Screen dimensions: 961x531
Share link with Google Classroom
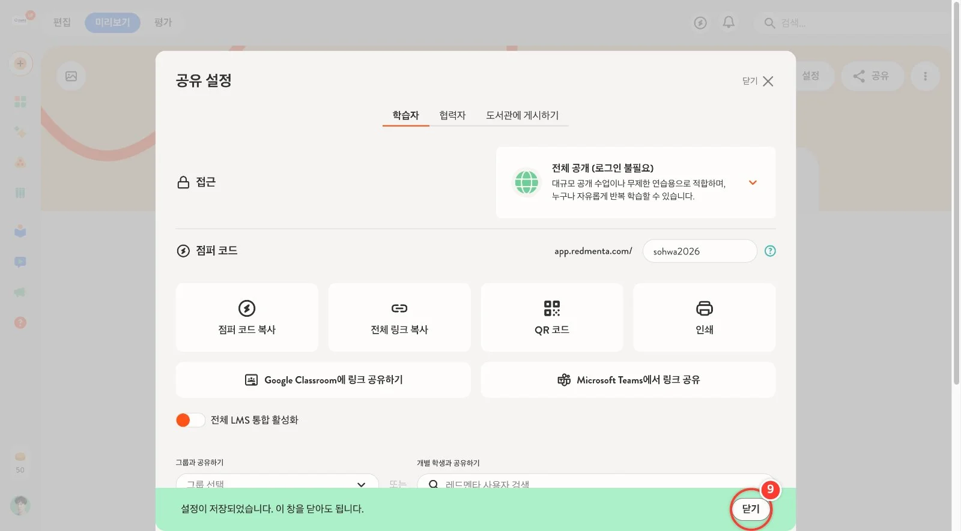323,380
